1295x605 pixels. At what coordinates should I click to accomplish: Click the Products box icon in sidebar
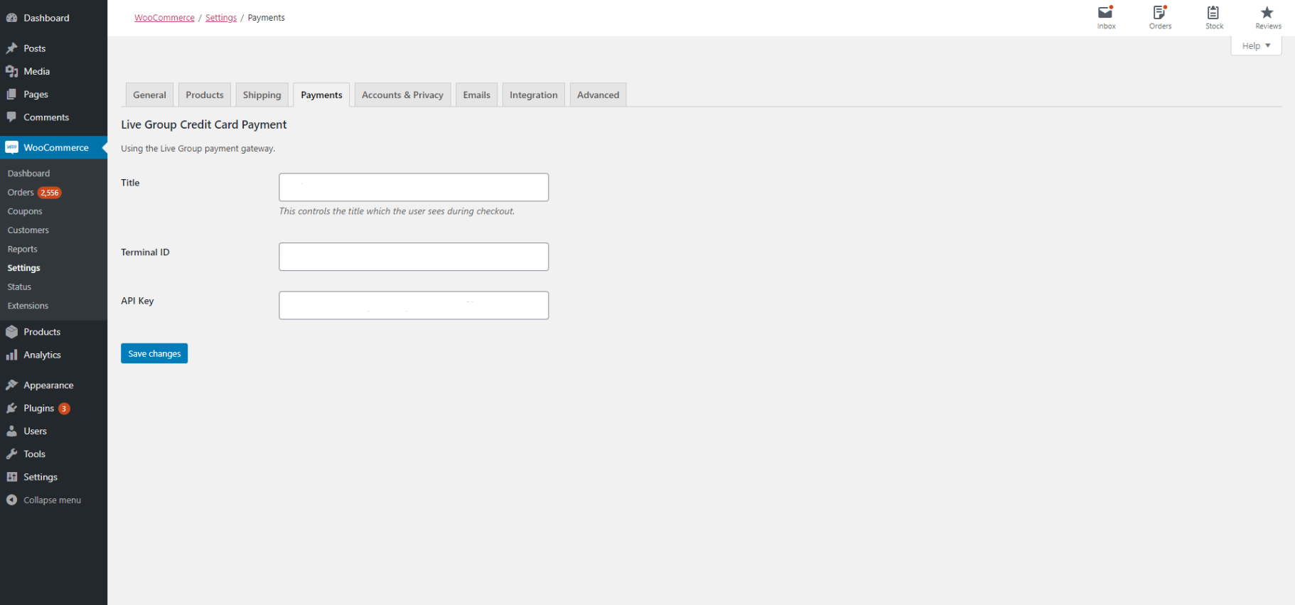pyautogui.click(x=12, y=331)
